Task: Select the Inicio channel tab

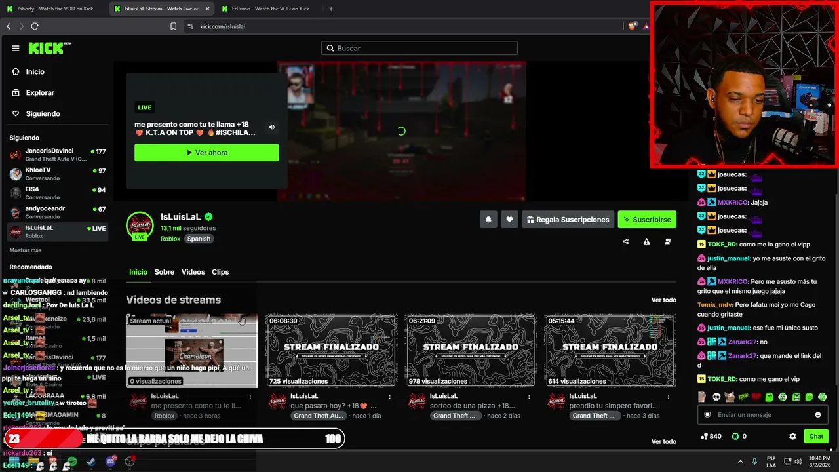Action: tap(138, 272)
